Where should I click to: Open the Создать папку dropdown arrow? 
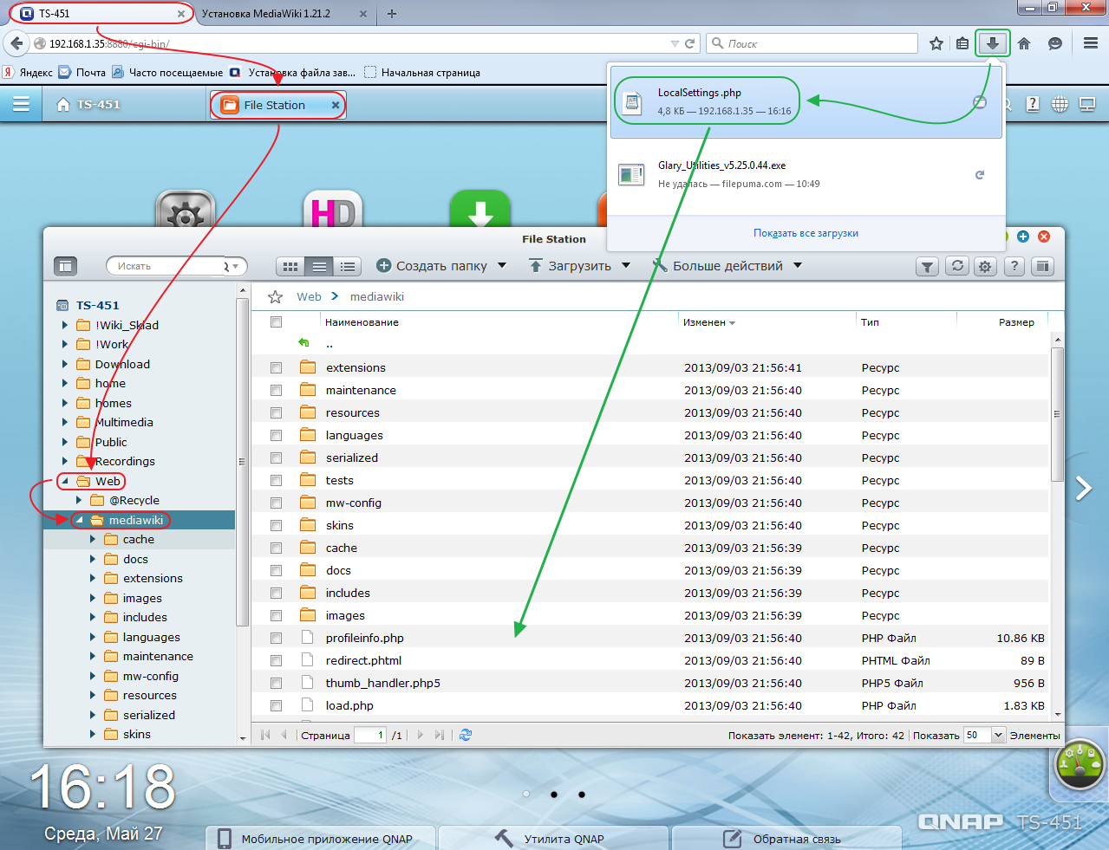[502, 266]
